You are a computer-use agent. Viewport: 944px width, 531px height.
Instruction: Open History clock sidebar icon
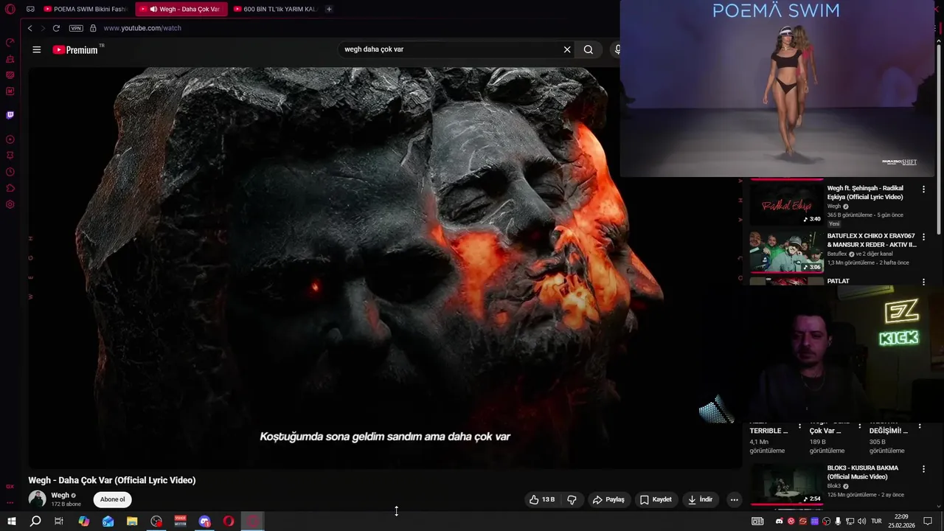(x=10, y=172)
